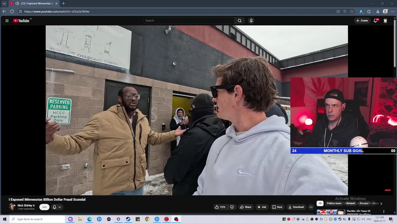Click the ENG language indicator
Screen dimensions: 397x223
click(x=369, y=219)
